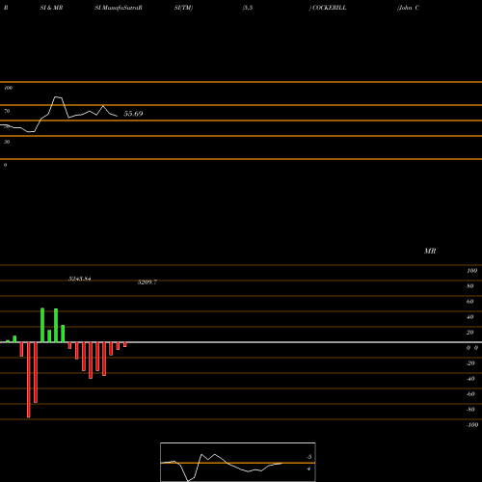482x482 pixels.
Task: Click the COCKERILL header text
Action: [329, 8]
